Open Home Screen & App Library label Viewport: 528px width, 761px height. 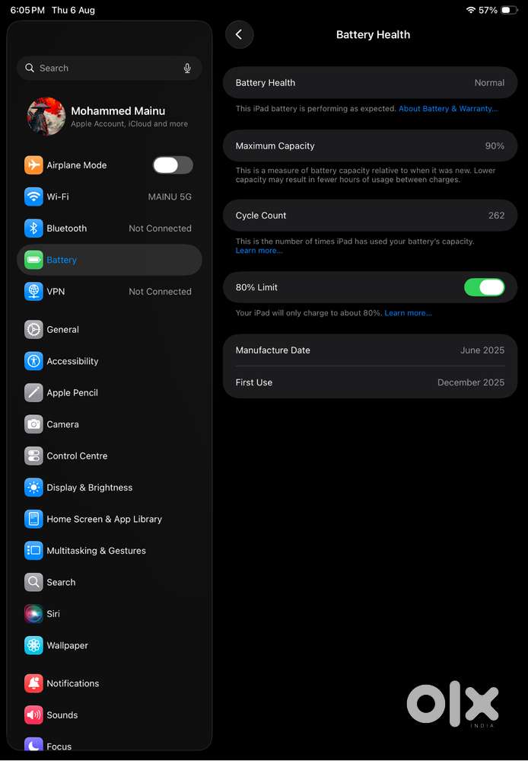(x=104, y=519)
